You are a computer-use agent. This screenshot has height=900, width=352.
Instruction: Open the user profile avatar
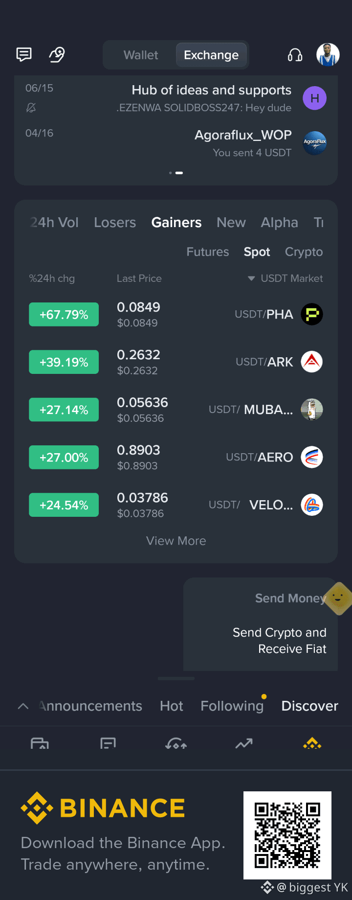pyautogui.click(x=328, y=54)
